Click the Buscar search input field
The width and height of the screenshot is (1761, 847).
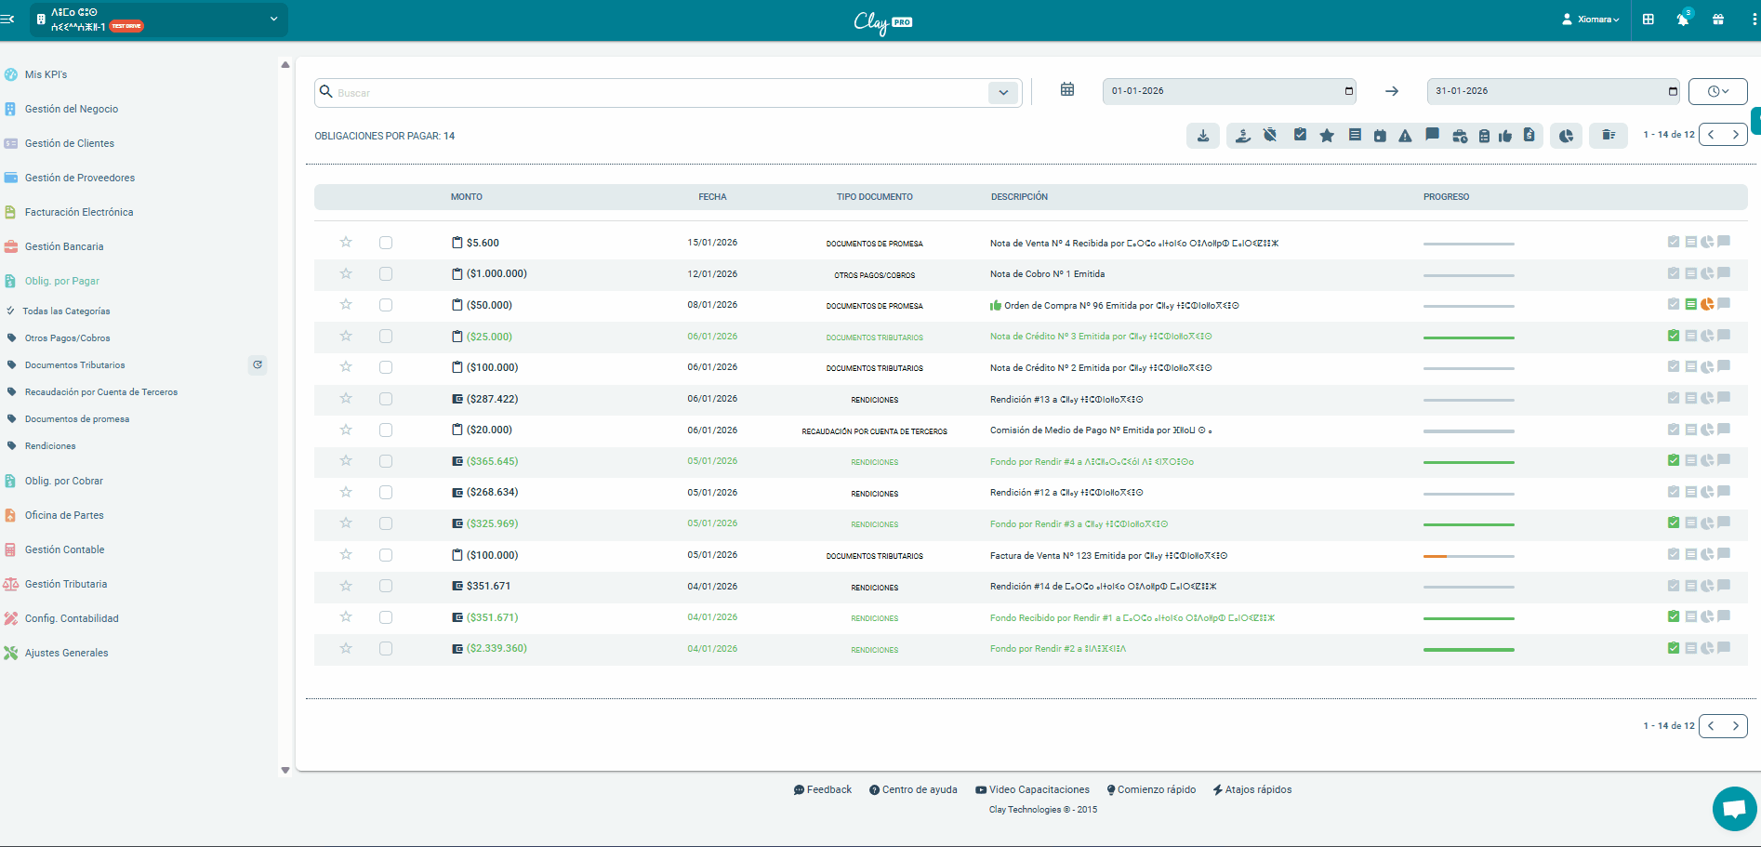pos(660,92)
